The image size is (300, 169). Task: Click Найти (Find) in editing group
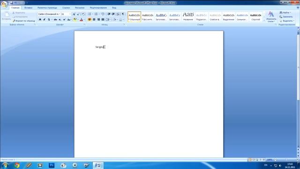[285, 13]
